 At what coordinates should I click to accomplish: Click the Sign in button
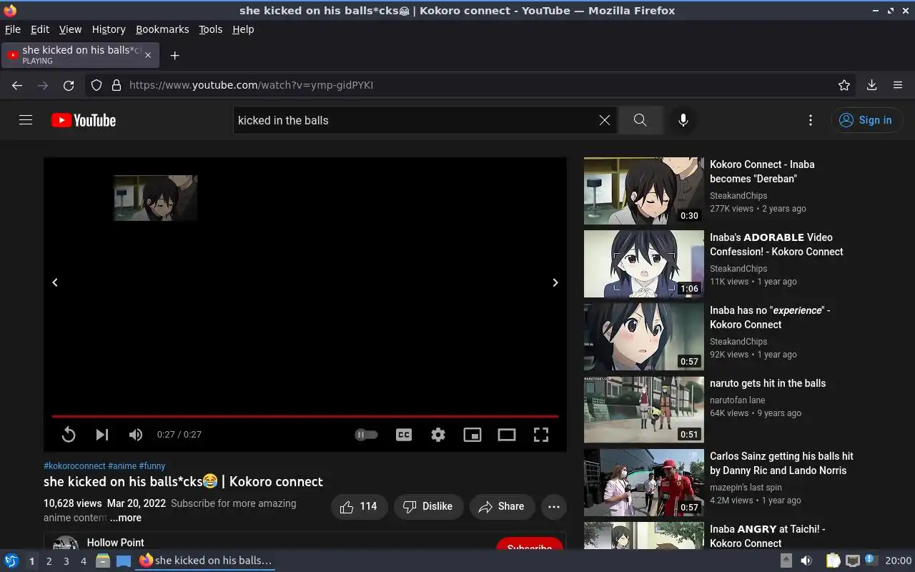click(x=866, y=120)
